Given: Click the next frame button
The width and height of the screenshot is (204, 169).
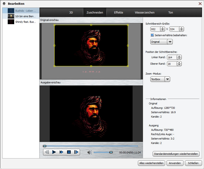Looking at the screenshot, I should click(76, 152).
